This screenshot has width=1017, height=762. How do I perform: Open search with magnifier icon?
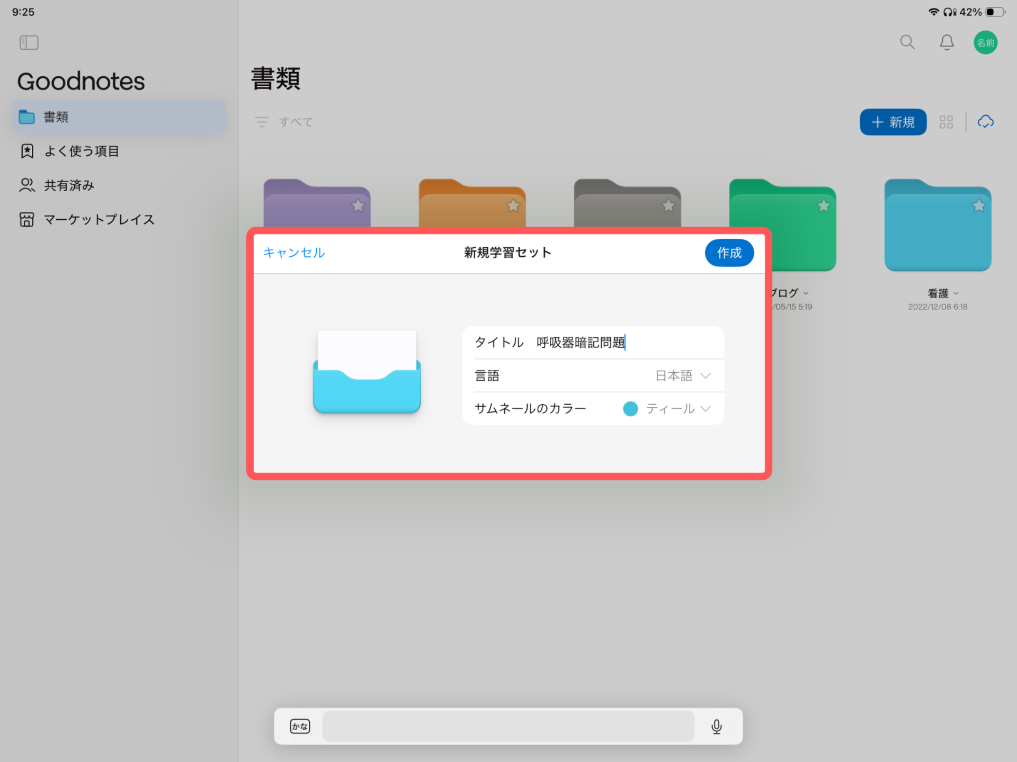tap(907, 42)
